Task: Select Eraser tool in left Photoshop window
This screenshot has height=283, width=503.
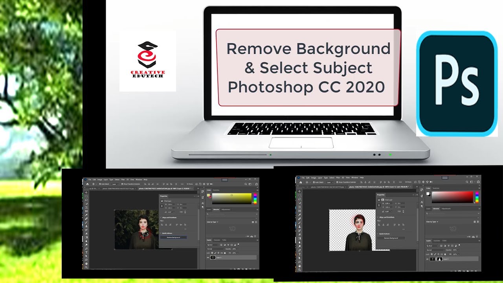Action: [86, 234]
